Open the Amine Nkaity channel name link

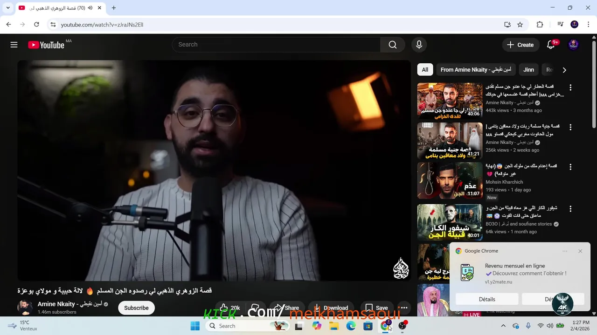[70, 304]
